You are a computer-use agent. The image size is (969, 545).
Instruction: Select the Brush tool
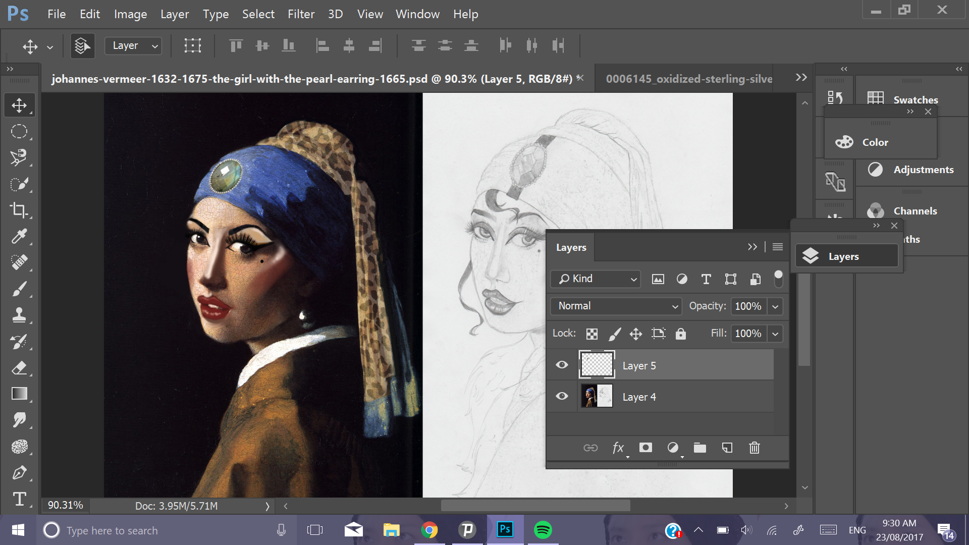[x=19, y=289]
